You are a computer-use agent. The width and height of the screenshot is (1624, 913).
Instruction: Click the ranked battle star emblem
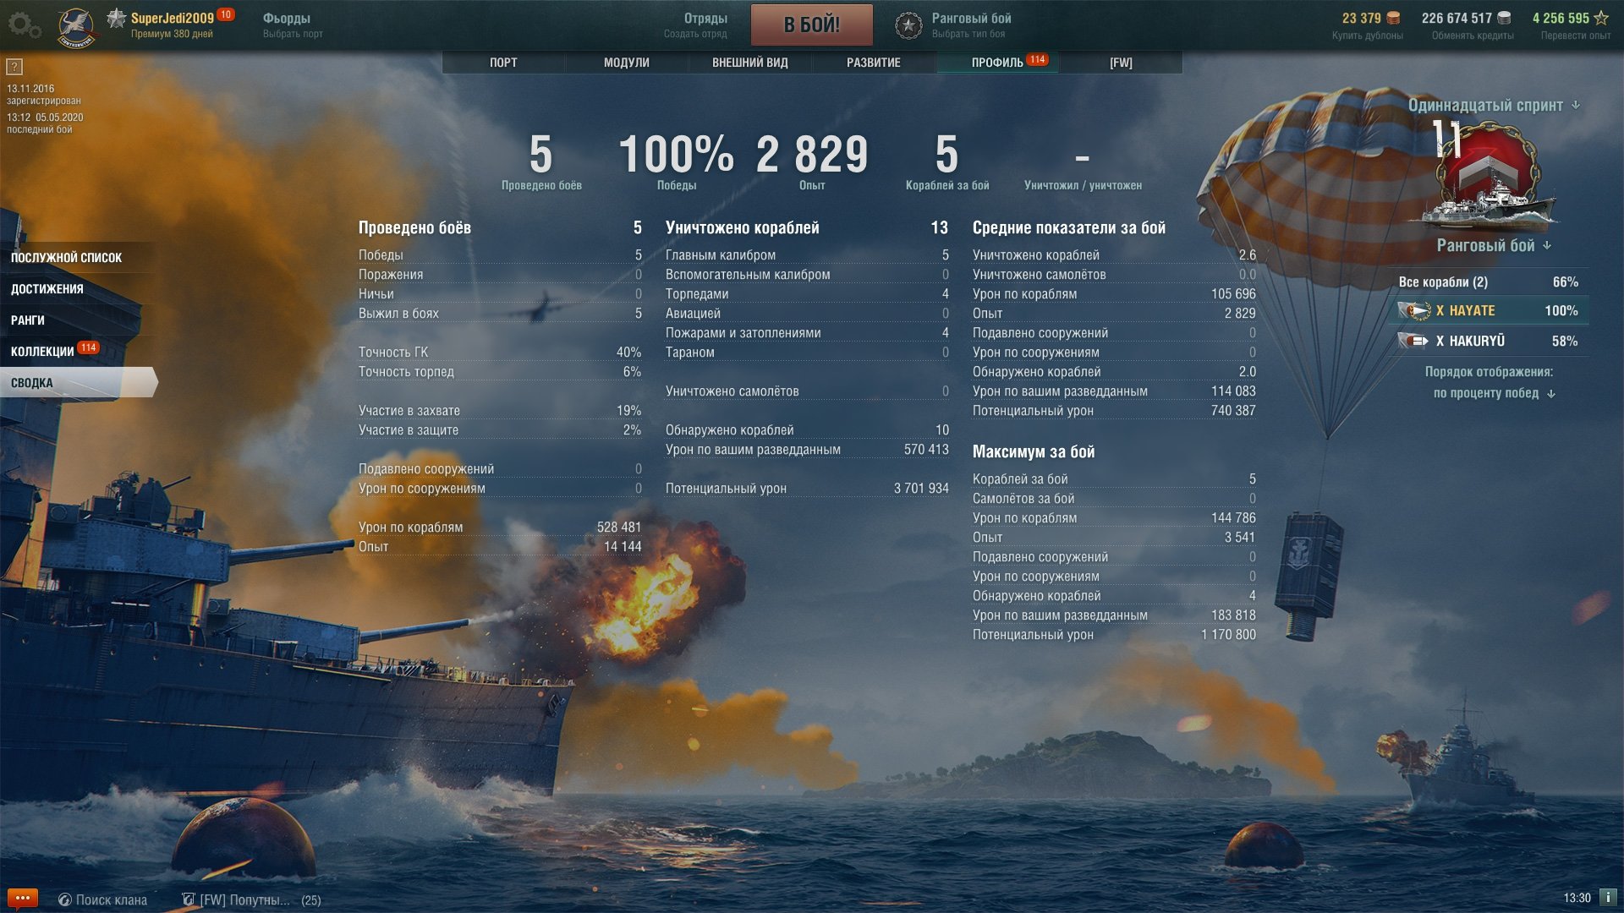click(x=908, y=25)
